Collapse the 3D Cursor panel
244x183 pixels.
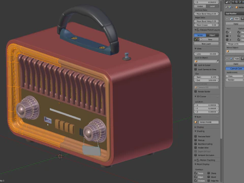pos(195,97)
